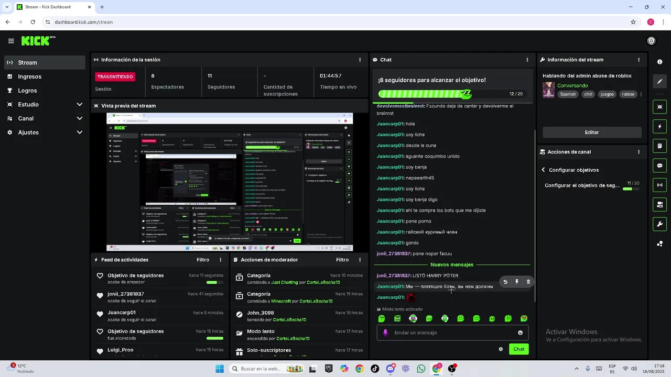Go back from Configurar objetivos
Viewport: 671px width, 377px height.
(544, 170)
